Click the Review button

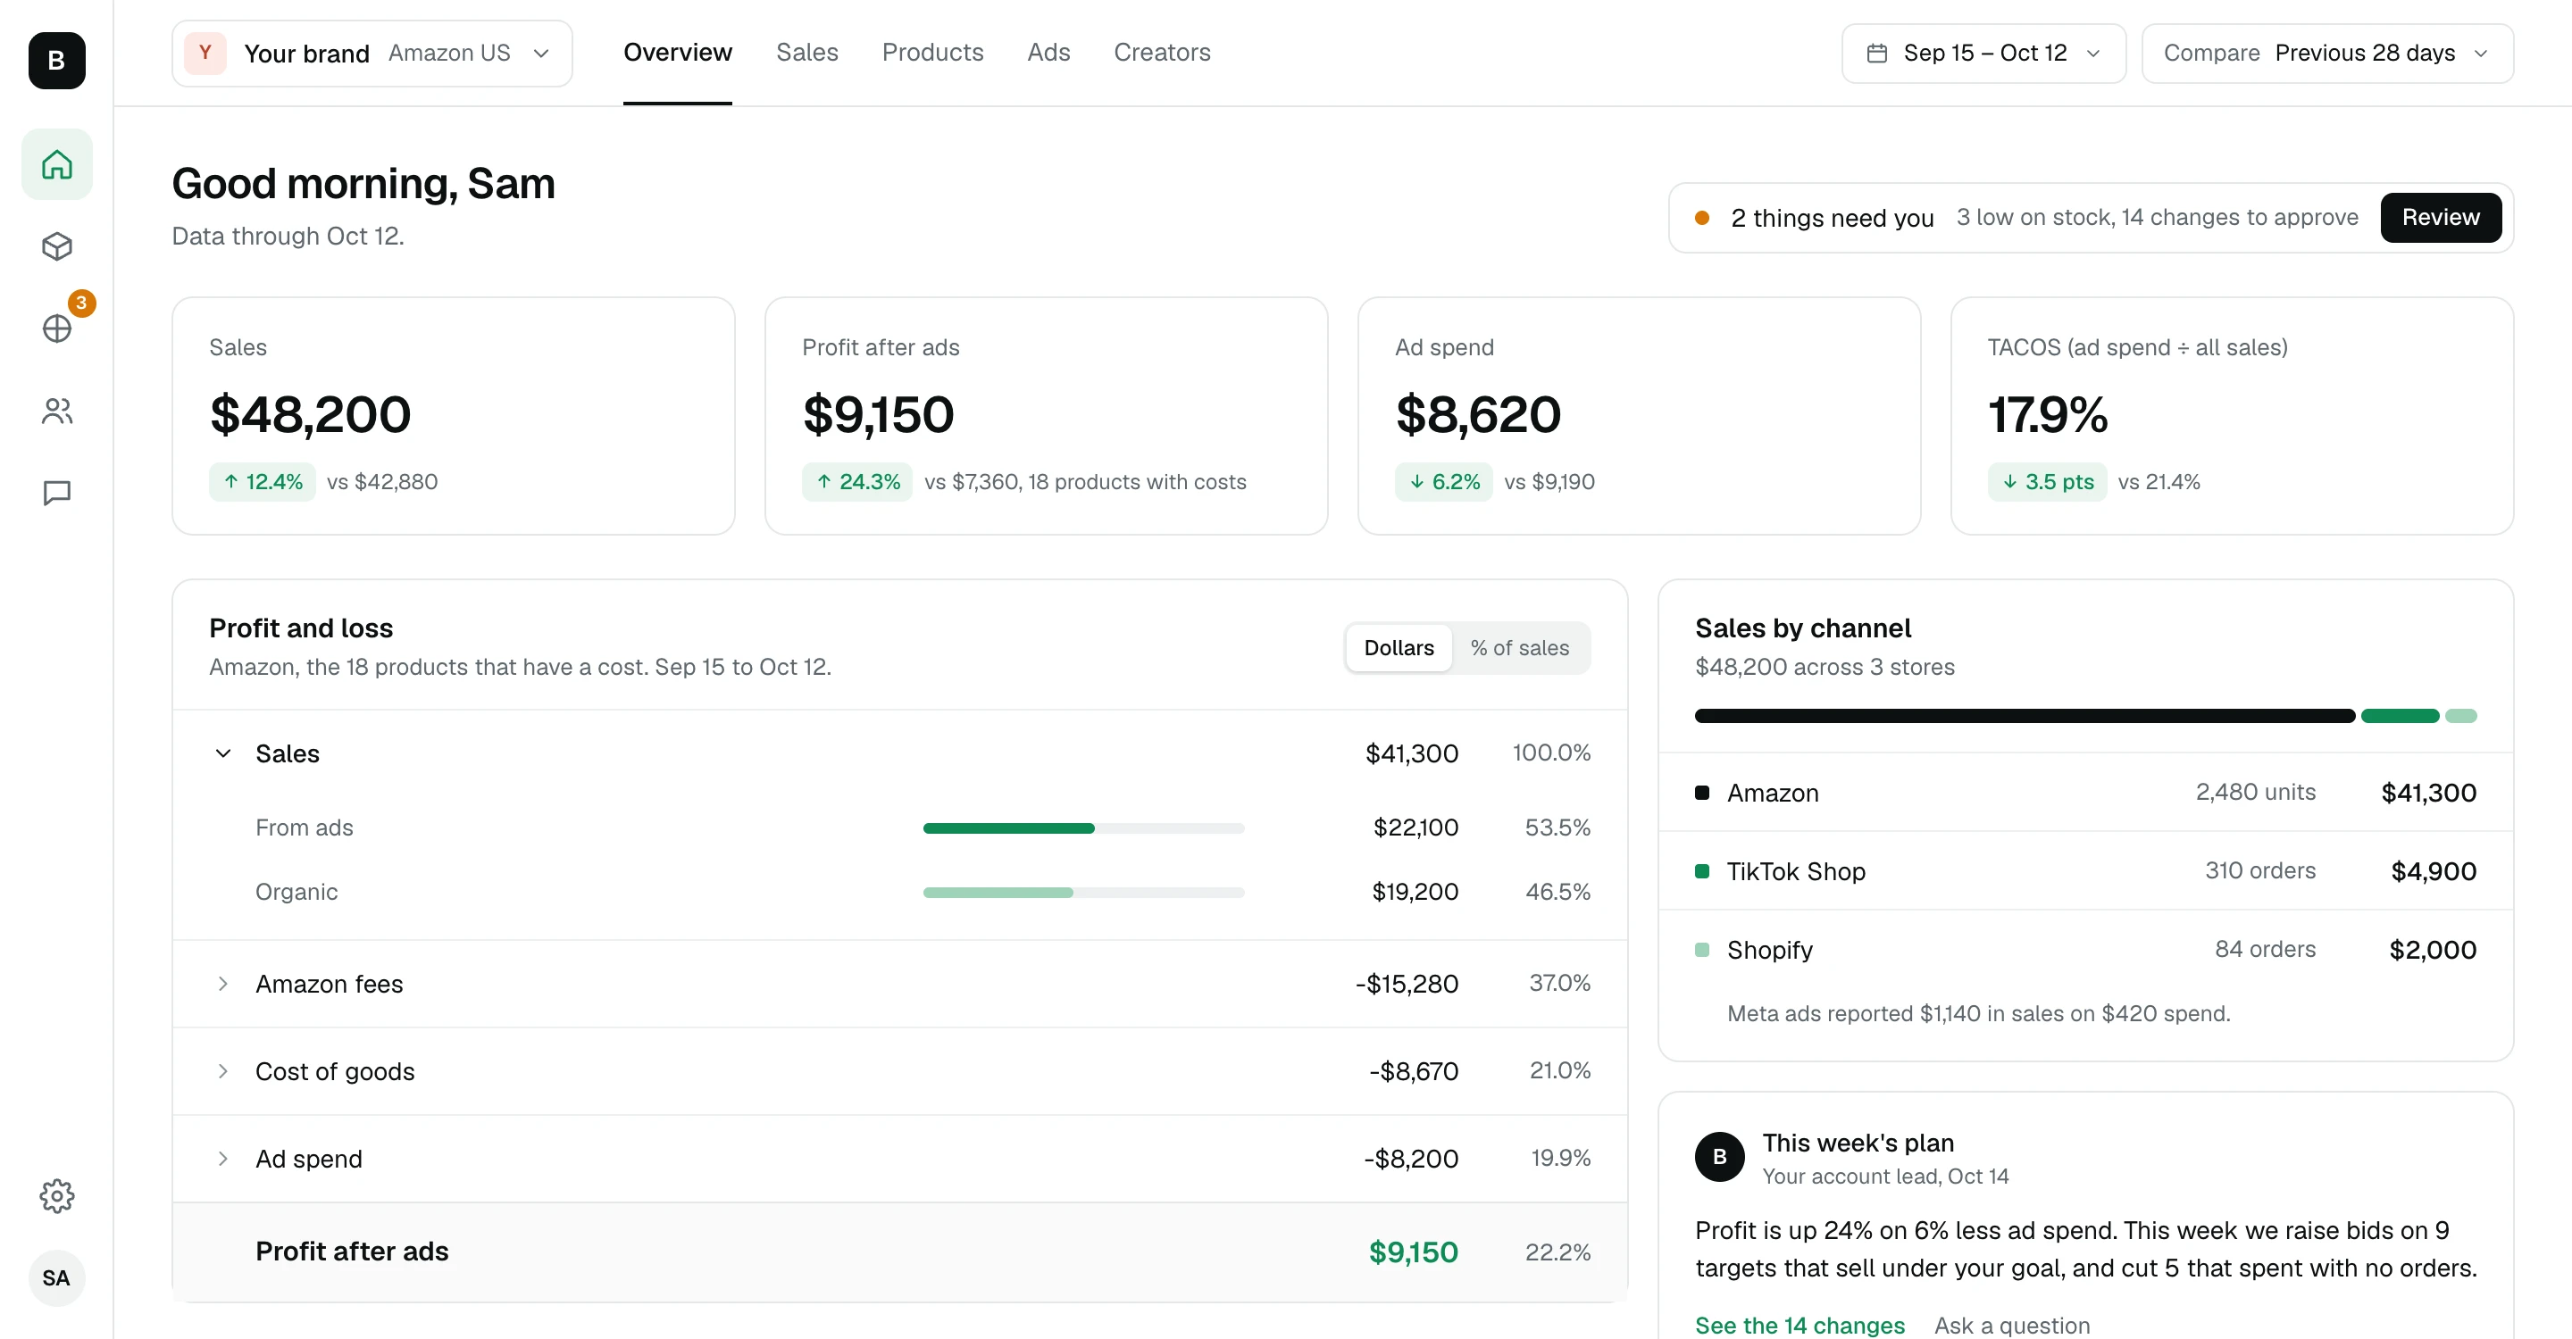click(2440, 218)
